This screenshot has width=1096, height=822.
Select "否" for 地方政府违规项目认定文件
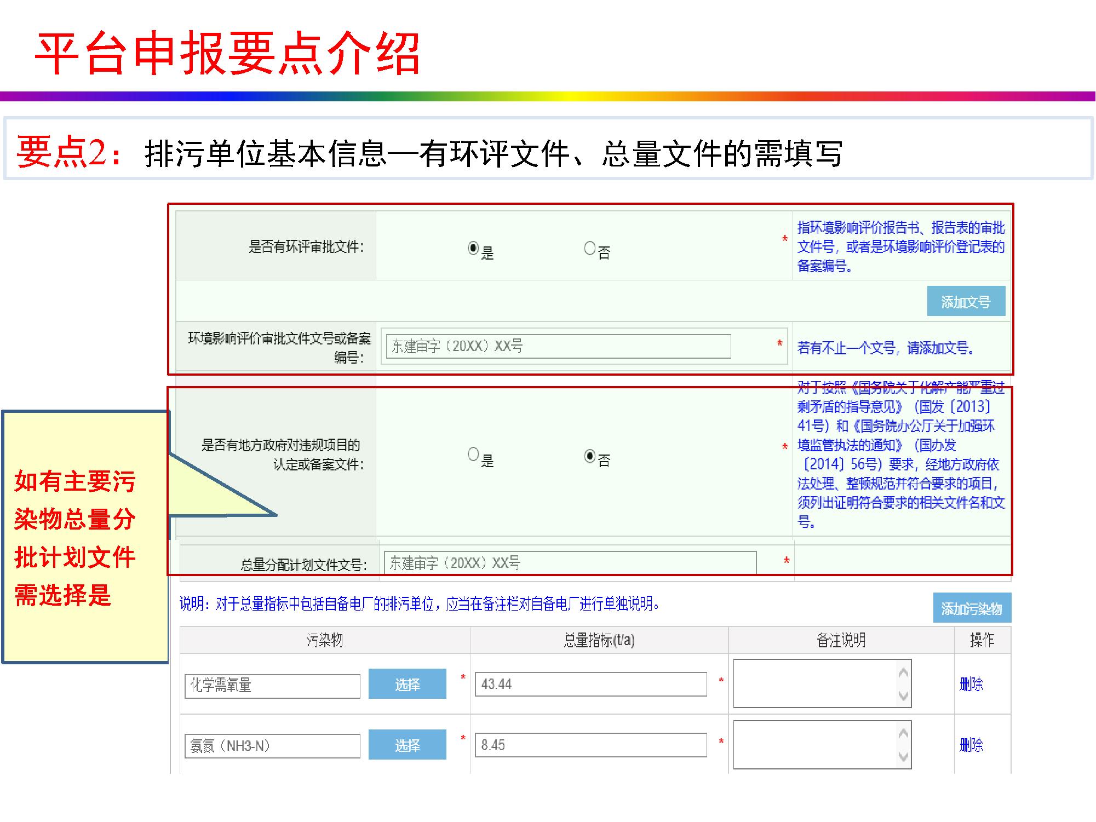[590, 454]
